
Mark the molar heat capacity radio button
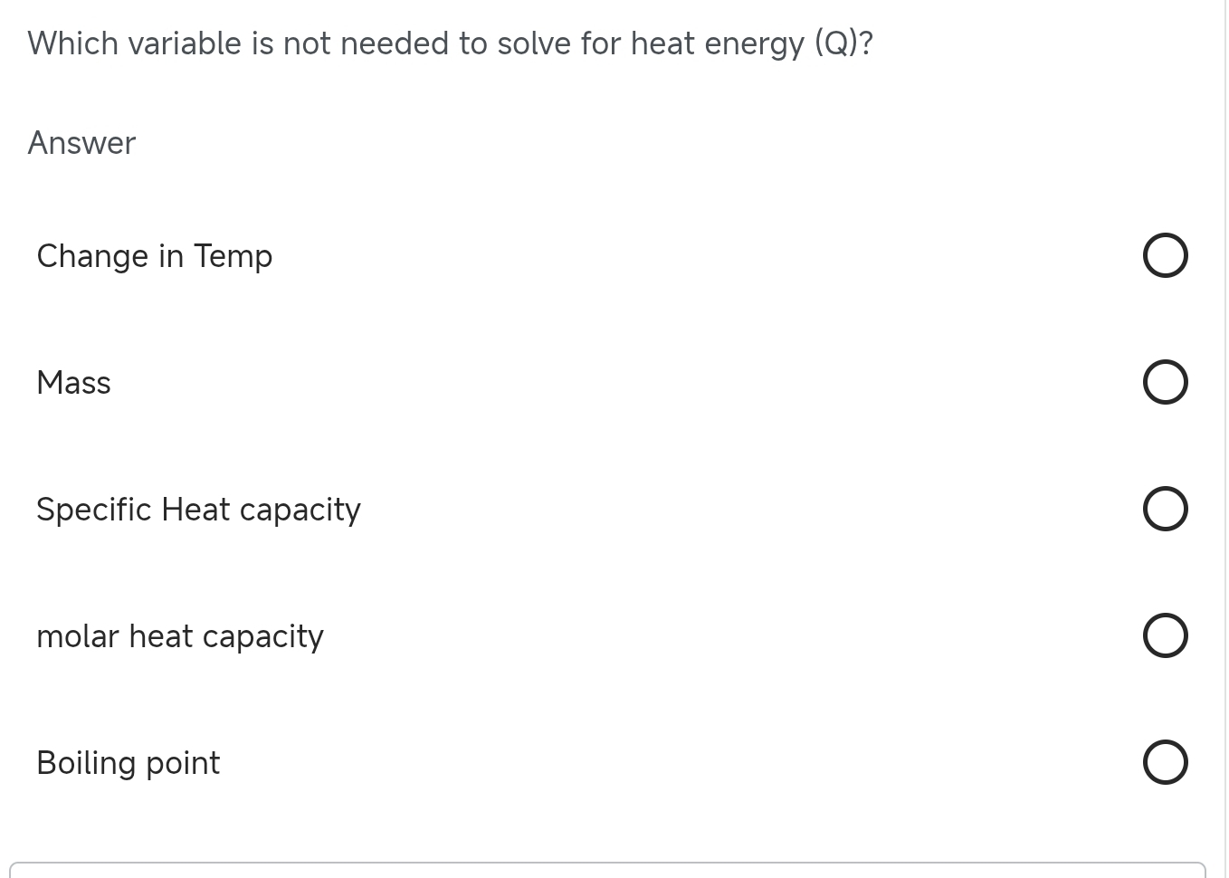pyautogui.click(x=1165, y=635)
